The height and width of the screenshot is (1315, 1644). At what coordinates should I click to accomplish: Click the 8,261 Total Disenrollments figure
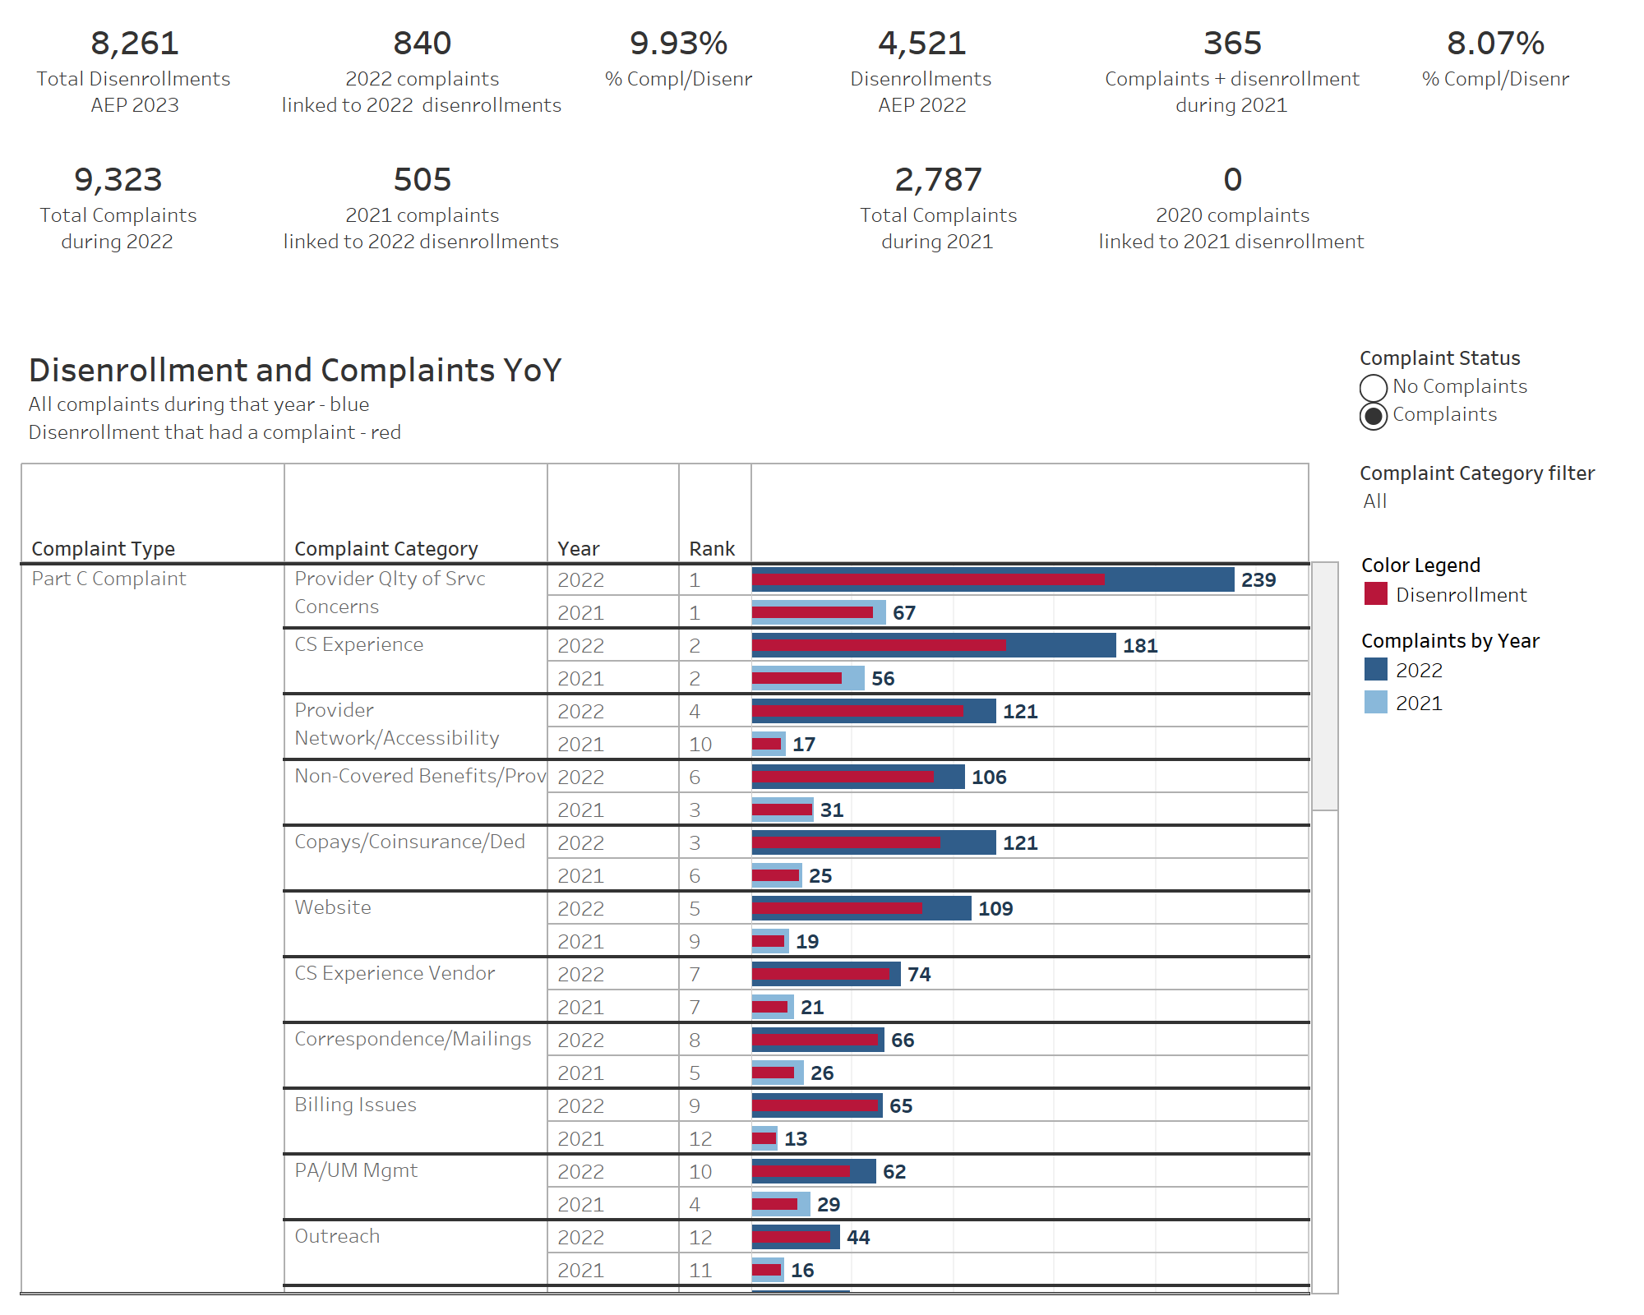click(135, 44)
